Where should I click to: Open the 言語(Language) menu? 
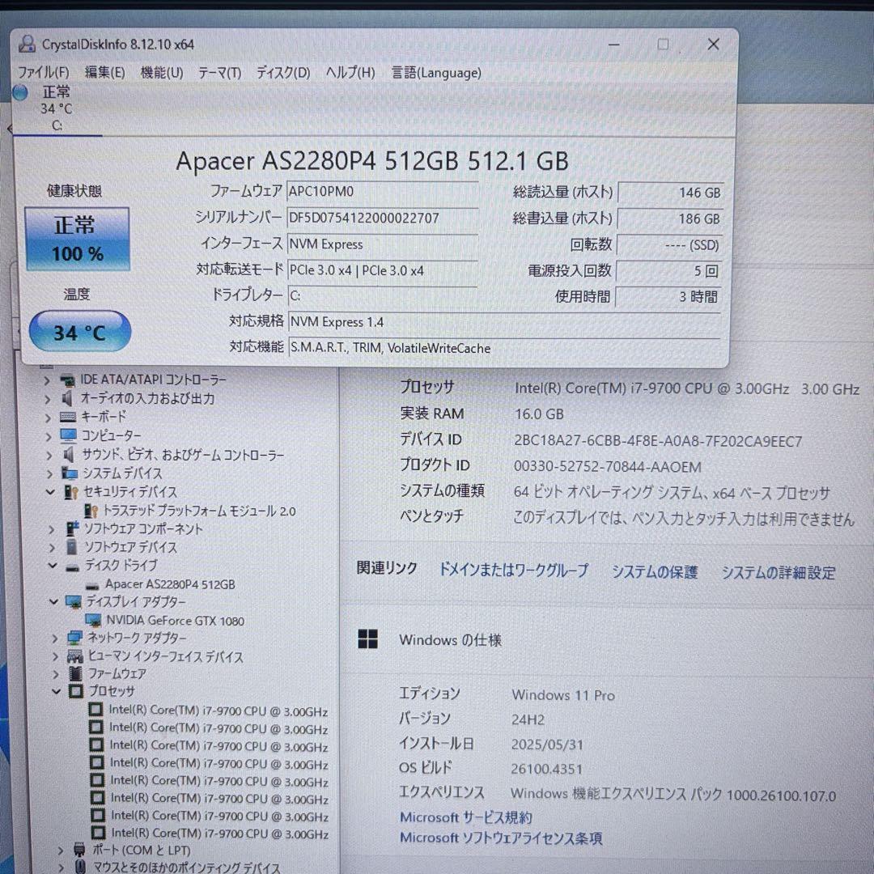coord(436,73)
